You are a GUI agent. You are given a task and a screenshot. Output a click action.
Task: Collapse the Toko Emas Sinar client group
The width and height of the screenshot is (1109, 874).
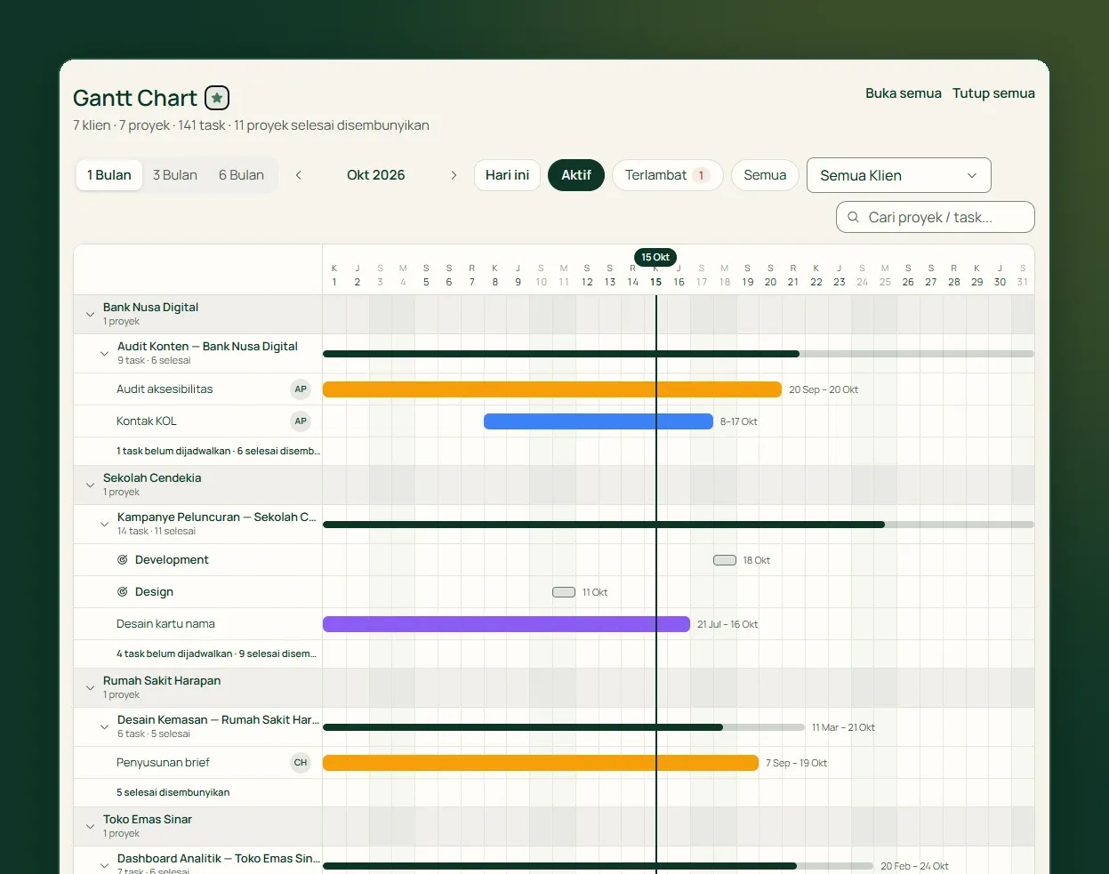click(x=90, y=826)
